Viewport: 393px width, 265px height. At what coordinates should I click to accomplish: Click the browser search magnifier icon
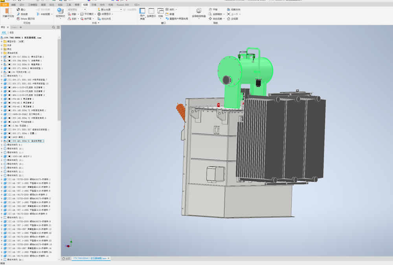tap(53, 28)
